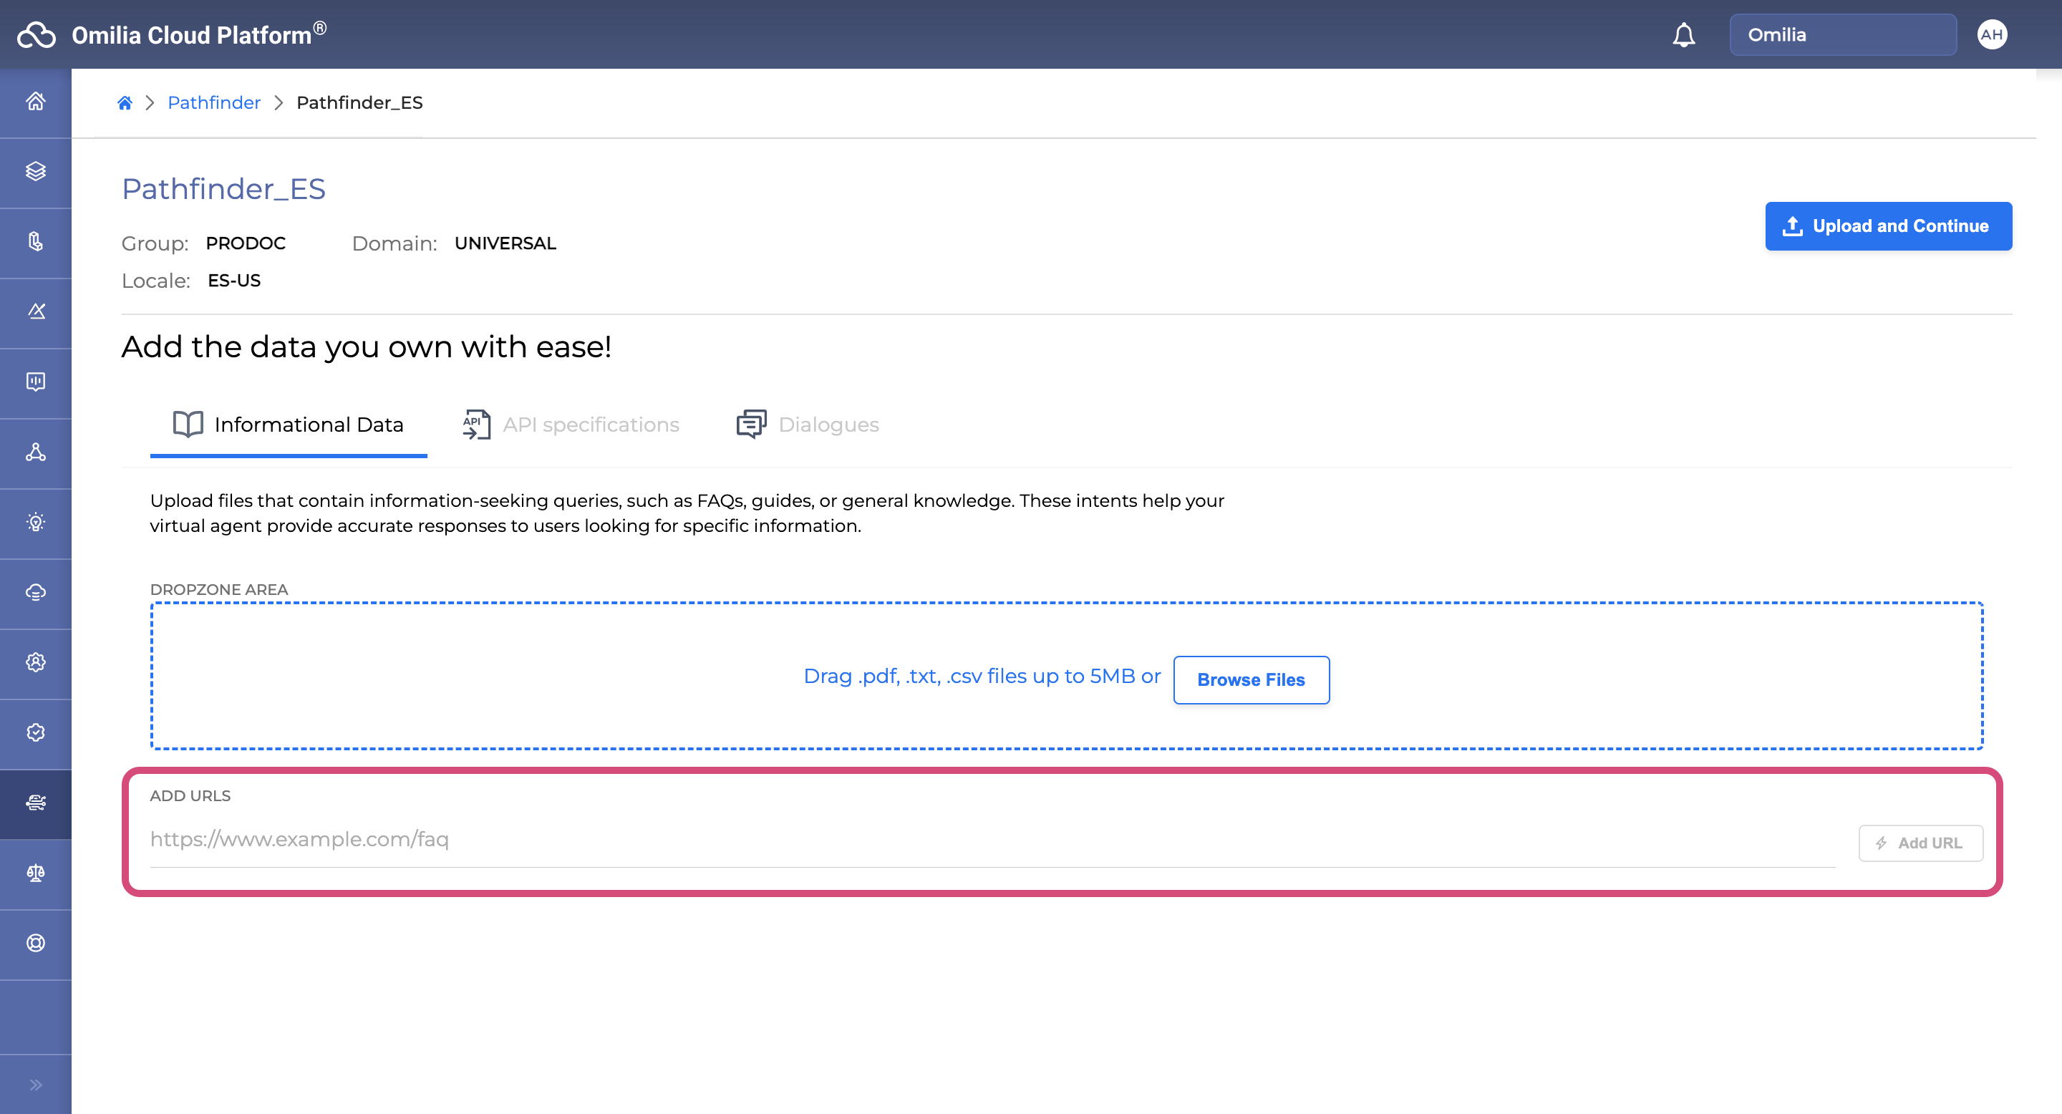Open the AH user avatar menu
Viewport: 2062px width, 1114px height.
[1990, 35]
